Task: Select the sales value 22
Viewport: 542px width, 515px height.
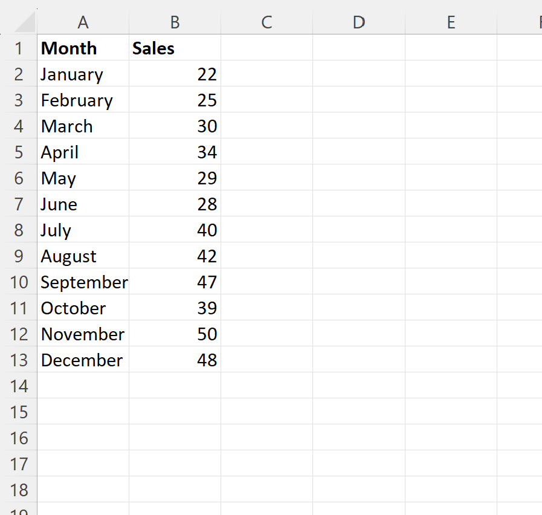Action: (x=175, y=74)
